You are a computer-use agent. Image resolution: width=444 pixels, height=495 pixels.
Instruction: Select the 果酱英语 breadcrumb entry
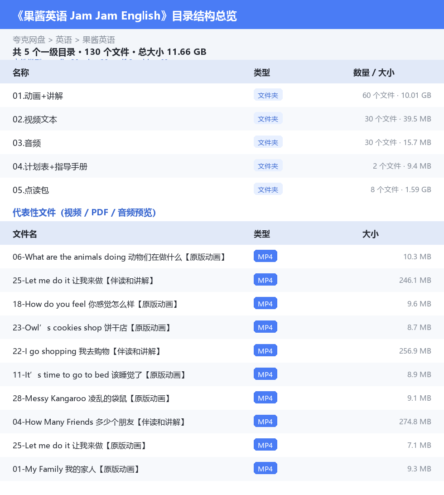[x=99, y=40]
